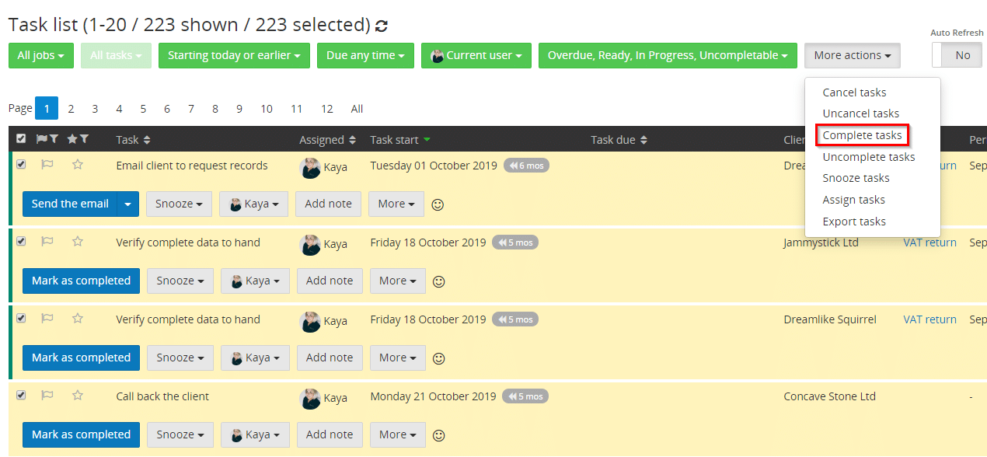Open the split-arrow next to "Send the email"
The width and height of the screenshot is (987, 457).
[127, 204]
